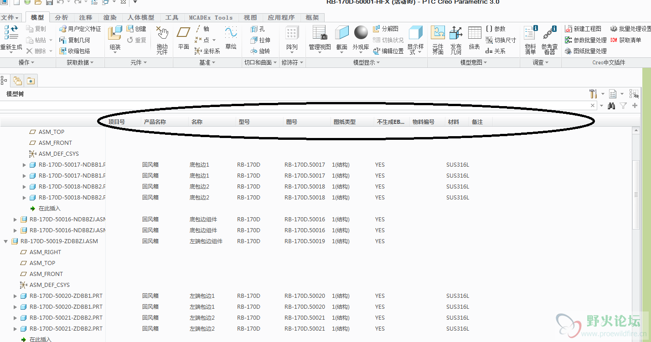This screenshot has width=651, height=342.
Task: Click 新建工程图 new drawing icon
Action: pyautogui.click(x=568, y=29)
